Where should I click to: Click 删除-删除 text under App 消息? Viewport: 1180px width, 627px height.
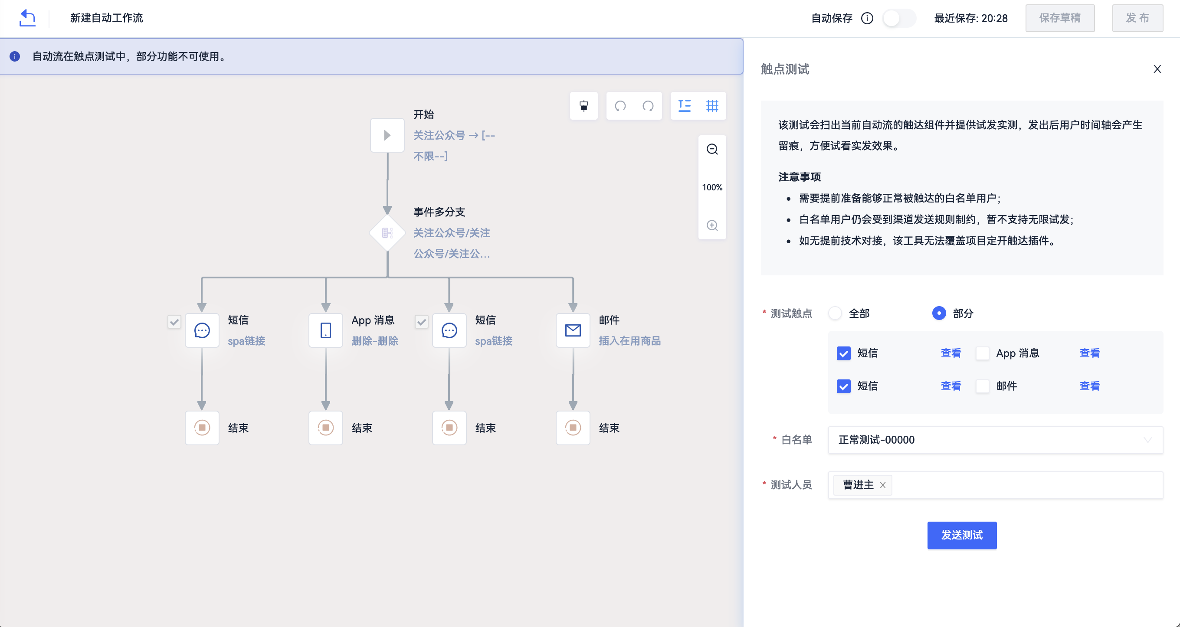[375, 341]
